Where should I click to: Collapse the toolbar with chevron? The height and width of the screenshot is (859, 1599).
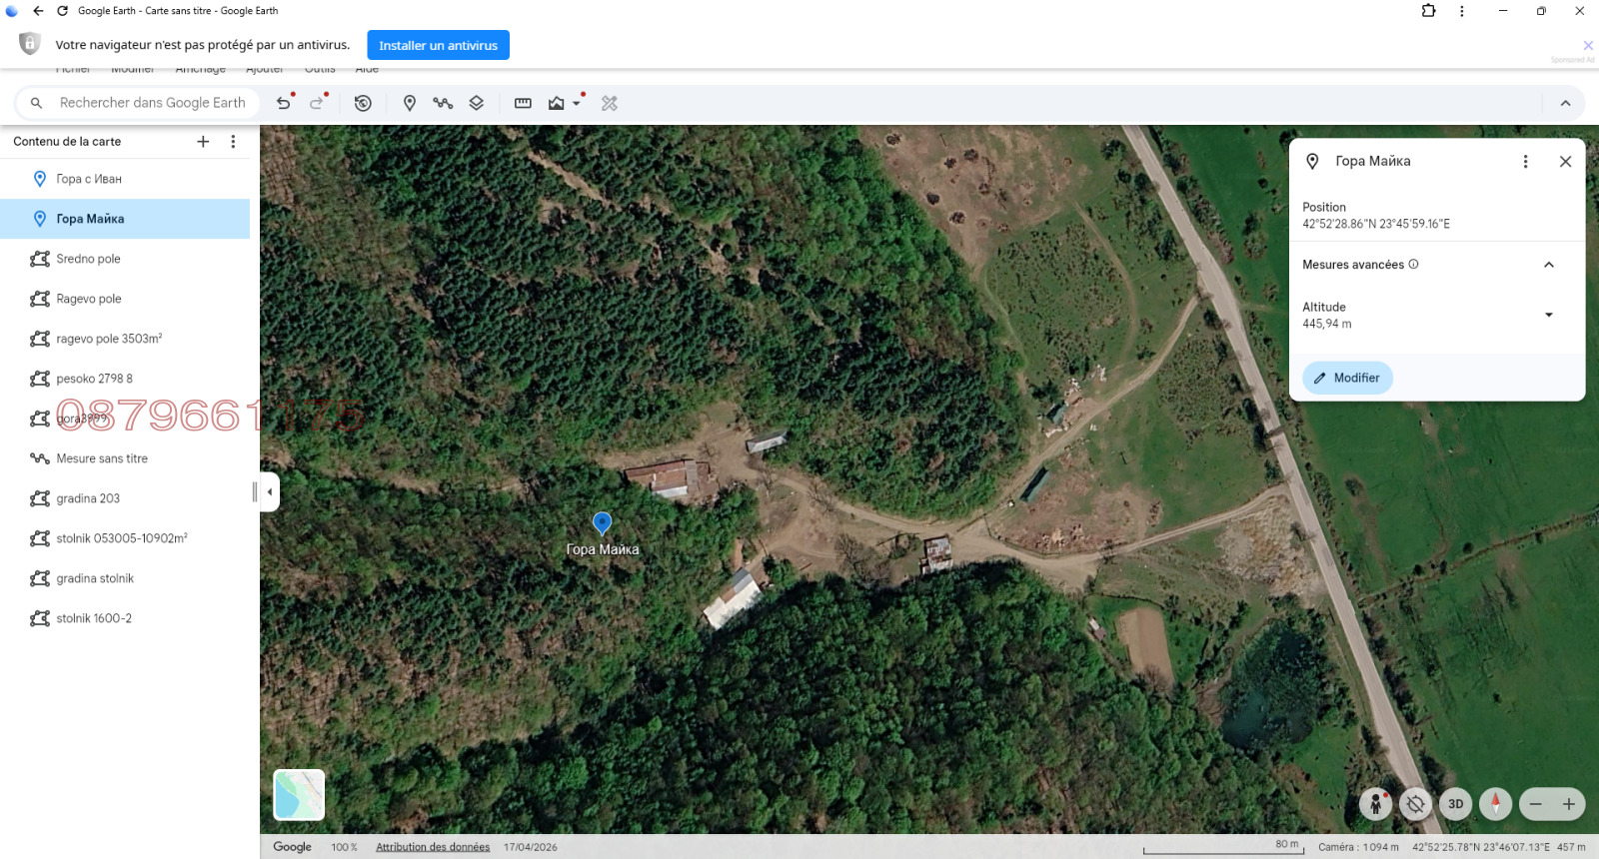1566,103
